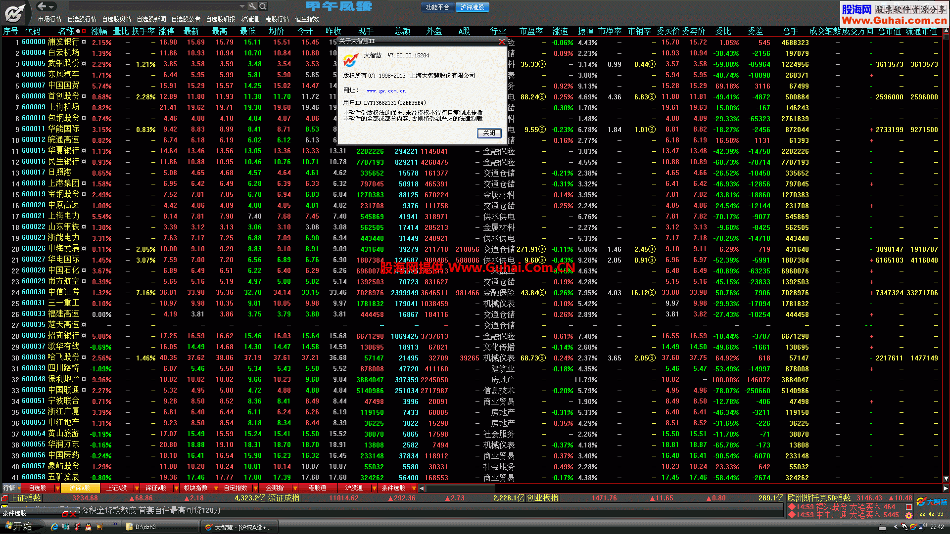Sort by the 委比 column header
This screenshot has width=950, height=534.
[723, 31]
